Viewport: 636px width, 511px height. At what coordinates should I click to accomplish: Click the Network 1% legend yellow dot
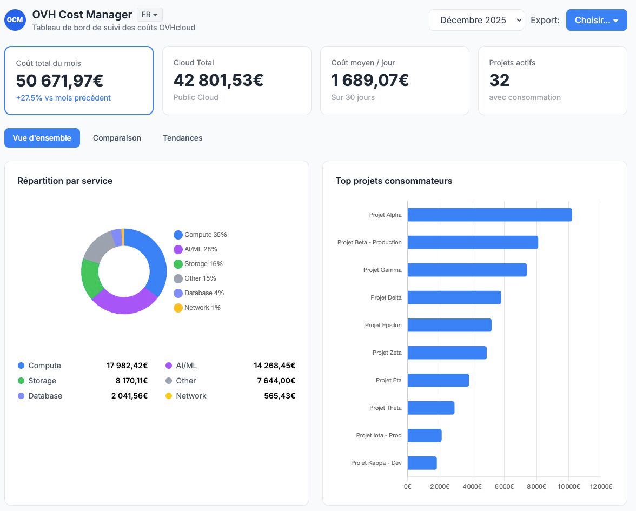(178, 308)
